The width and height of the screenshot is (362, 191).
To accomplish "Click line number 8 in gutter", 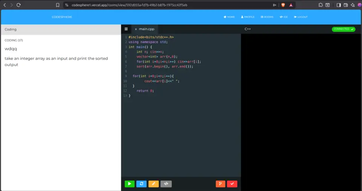I will pyautogui.click(x=126, y=71).
